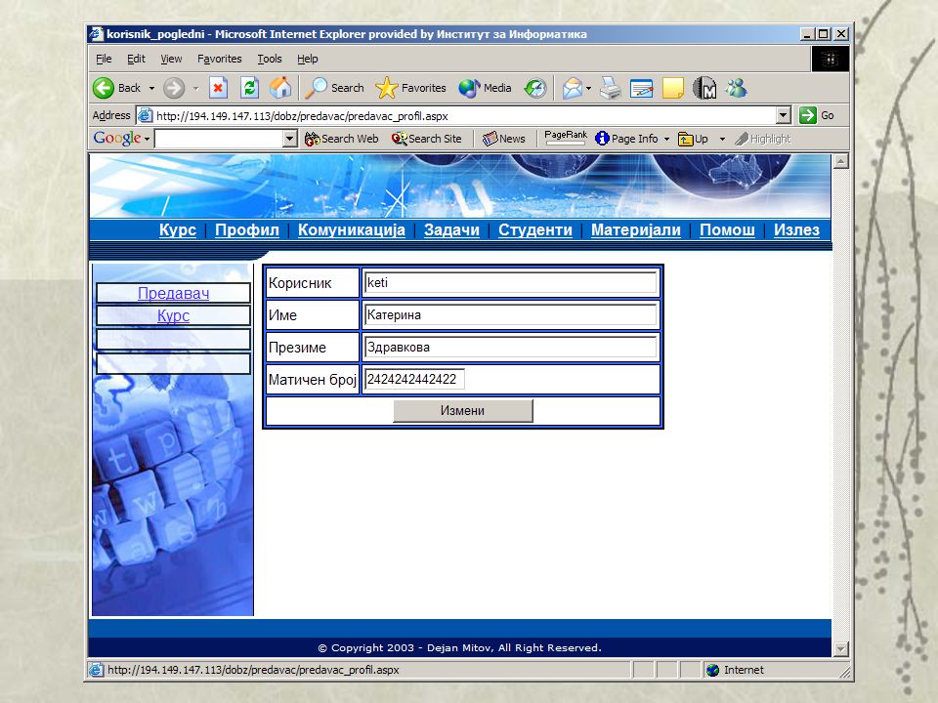Open Search with the magnifier icon
The height and width of the screenshot is (703, 938).
[316, 88]
